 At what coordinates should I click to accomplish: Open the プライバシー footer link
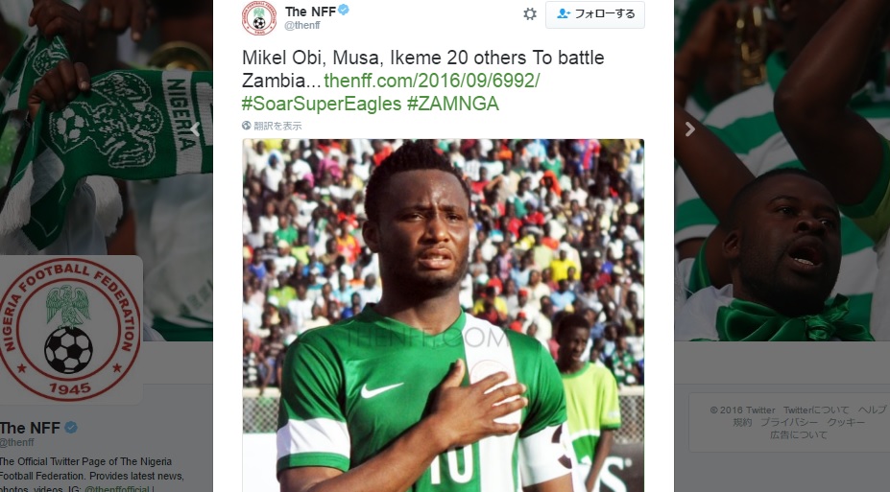pyautogui.click(x=789, y=422)
